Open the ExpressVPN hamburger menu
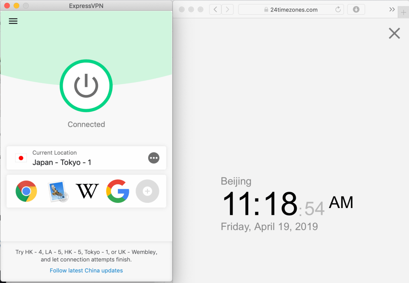This screenshot has width=409, height=283. (13, 21)
